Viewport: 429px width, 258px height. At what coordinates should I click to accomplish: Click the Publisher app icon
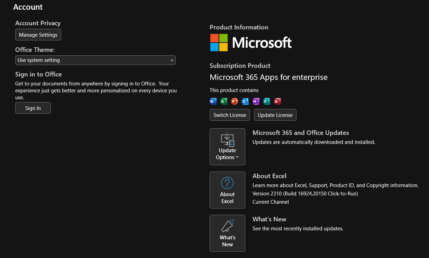click(x=266, y=101)
